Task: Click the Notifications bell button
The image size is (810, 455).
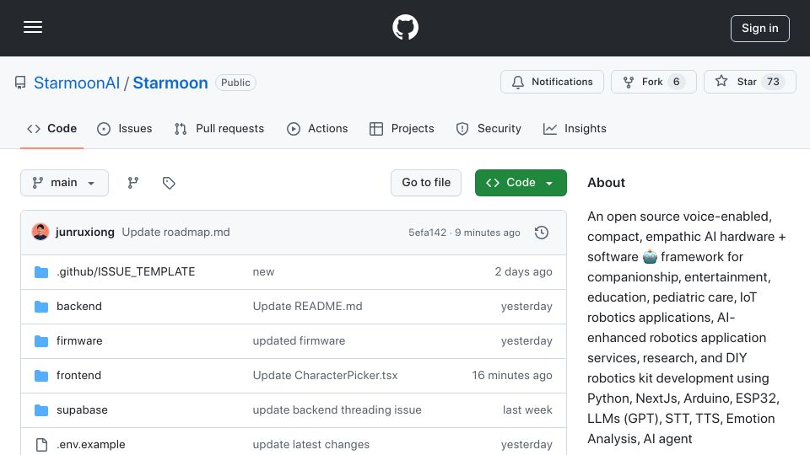Action: click(x=552, y=82)
